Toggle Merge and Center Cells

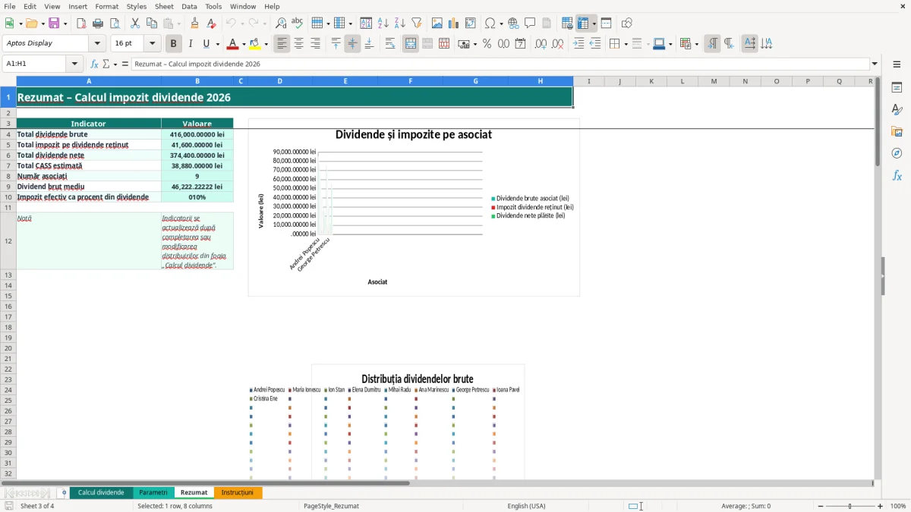(411, 44)
